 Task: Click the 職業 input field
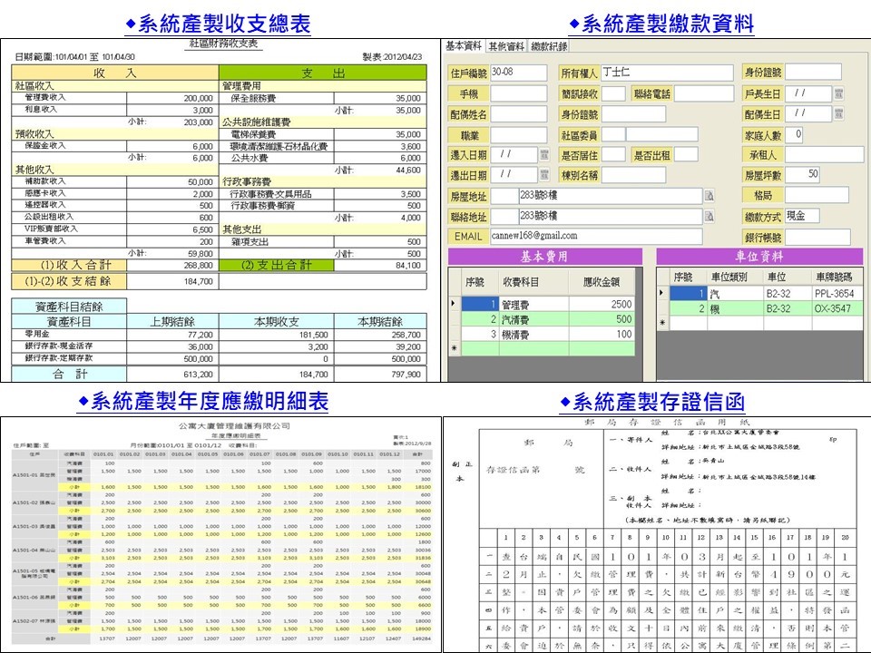click(x=518, y=134)
